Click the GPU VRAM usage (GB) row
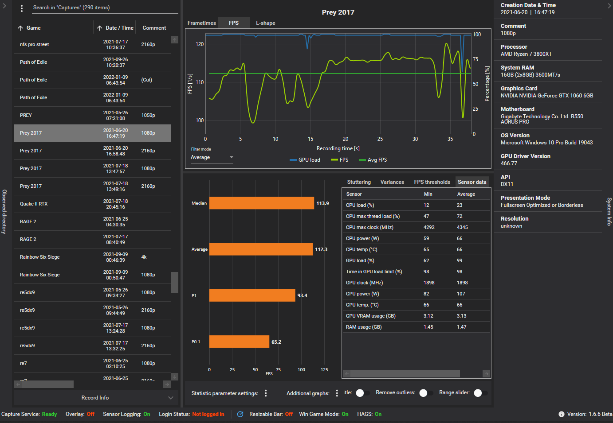This screenshot has width=613, height=423. pos(416,316)
